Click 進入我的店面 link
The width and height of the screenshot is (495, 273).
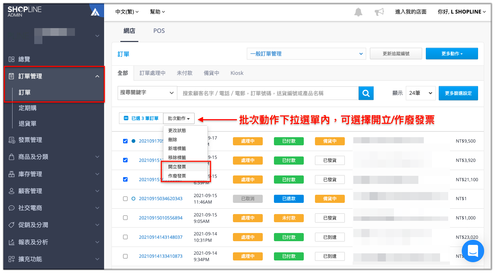(411, 12)
